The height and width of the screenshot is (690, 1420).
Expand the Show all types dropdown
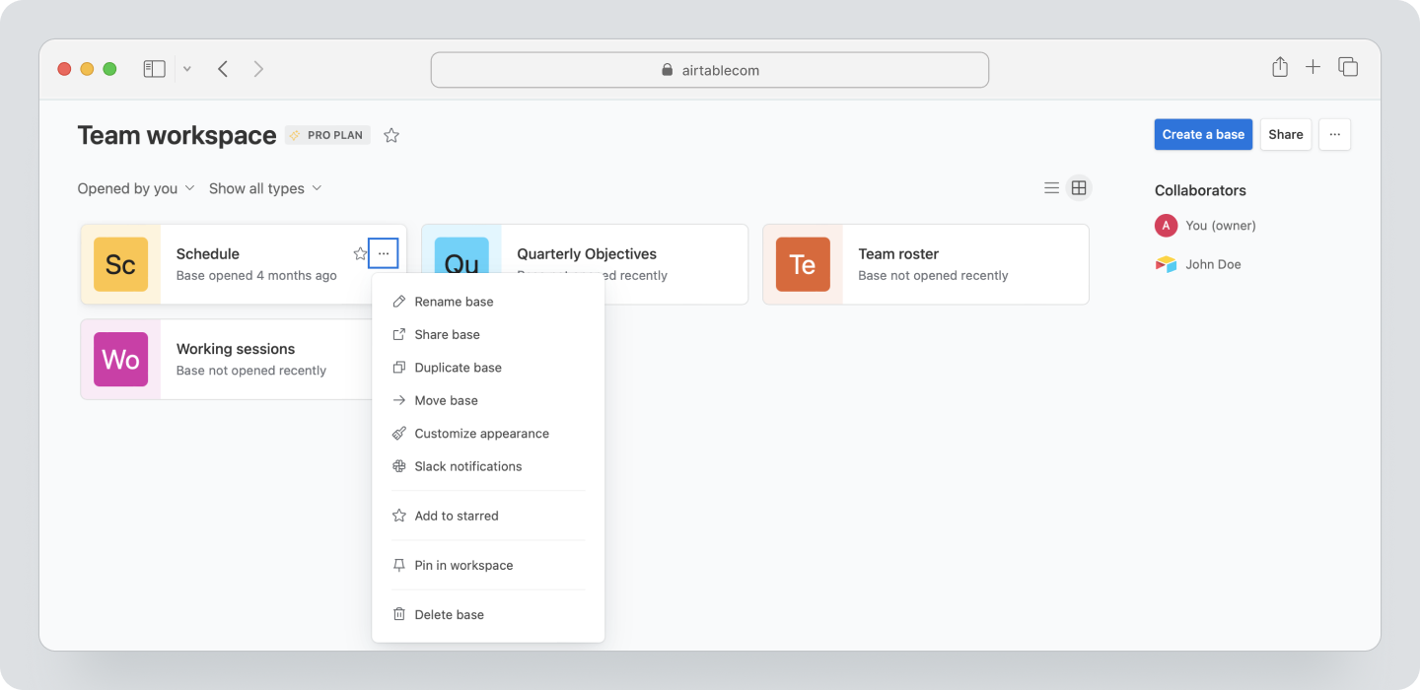pos(265,187)
